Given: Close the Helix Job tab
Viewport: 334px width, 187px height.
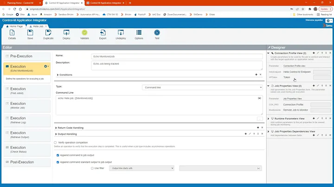Looking at the screenshot, I should pos(46,26).
